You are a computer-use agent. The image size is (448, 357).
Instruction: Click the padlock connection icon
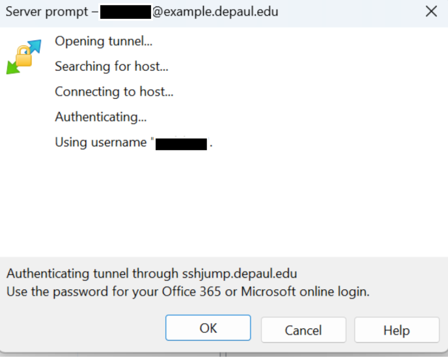(x=24, y=57)
